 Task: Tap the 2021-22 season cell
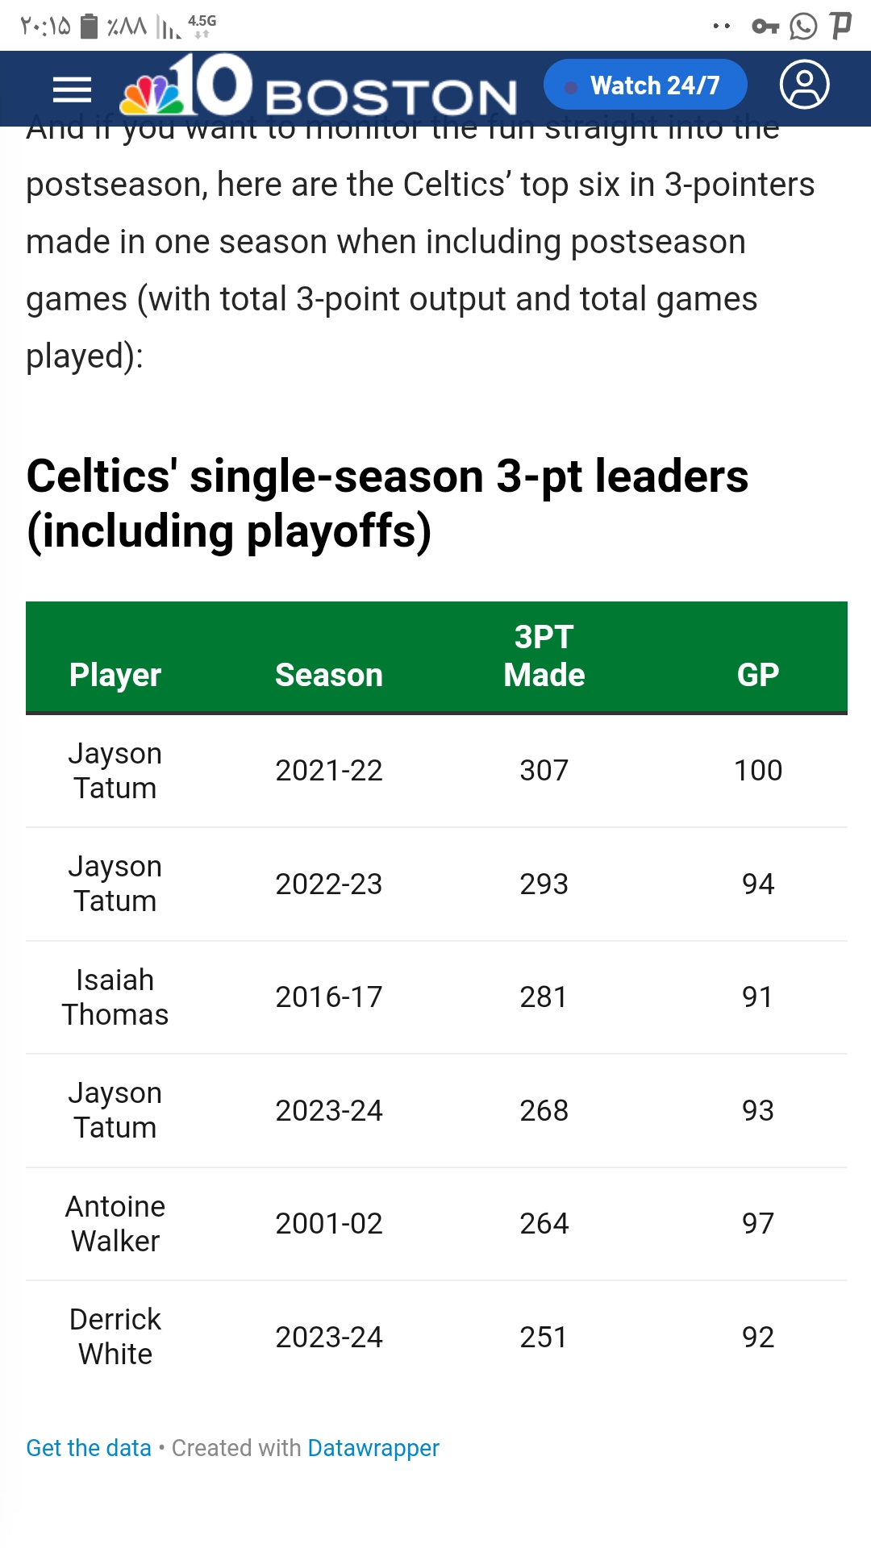[329, 771]
